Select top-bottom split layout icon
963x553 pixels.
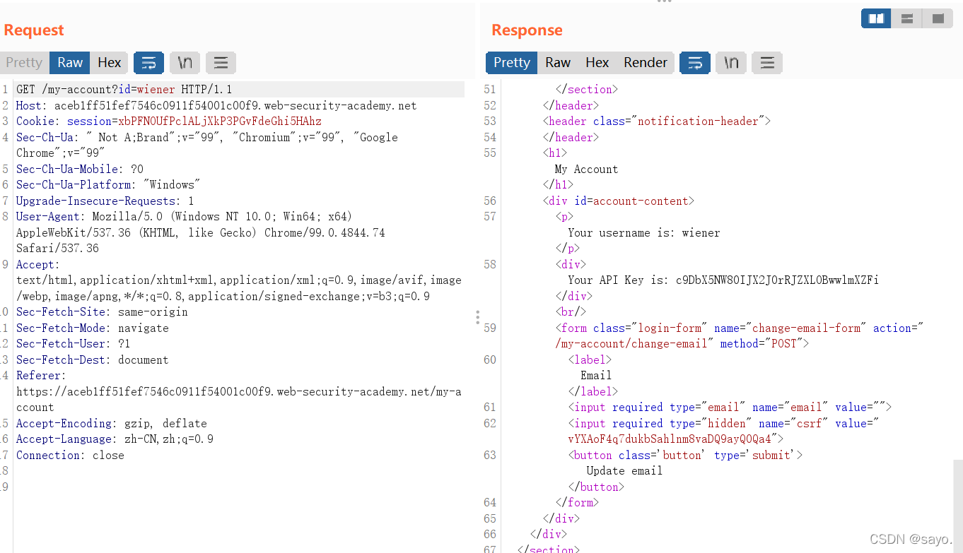tap(906, 18)
